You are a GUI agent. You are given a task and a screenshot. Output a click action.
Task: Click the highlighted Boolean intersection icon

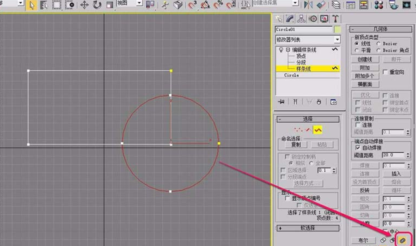(x=402, y=240)
